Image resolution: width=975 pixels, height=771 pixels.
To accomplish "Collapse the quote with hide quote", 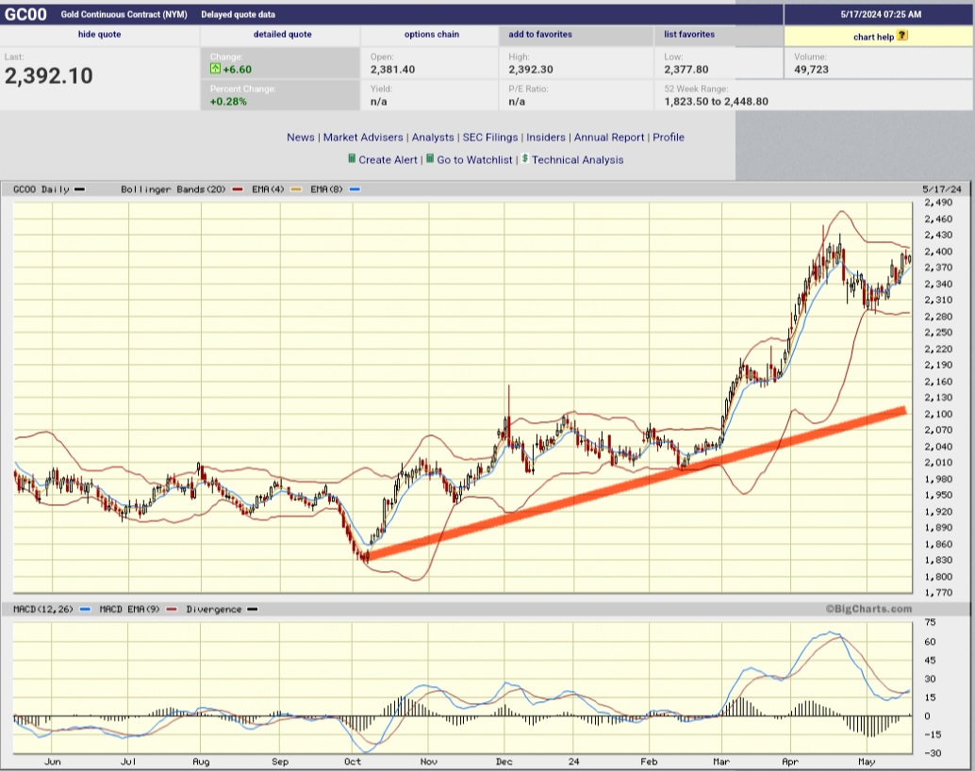I will (x=99, y=34).
